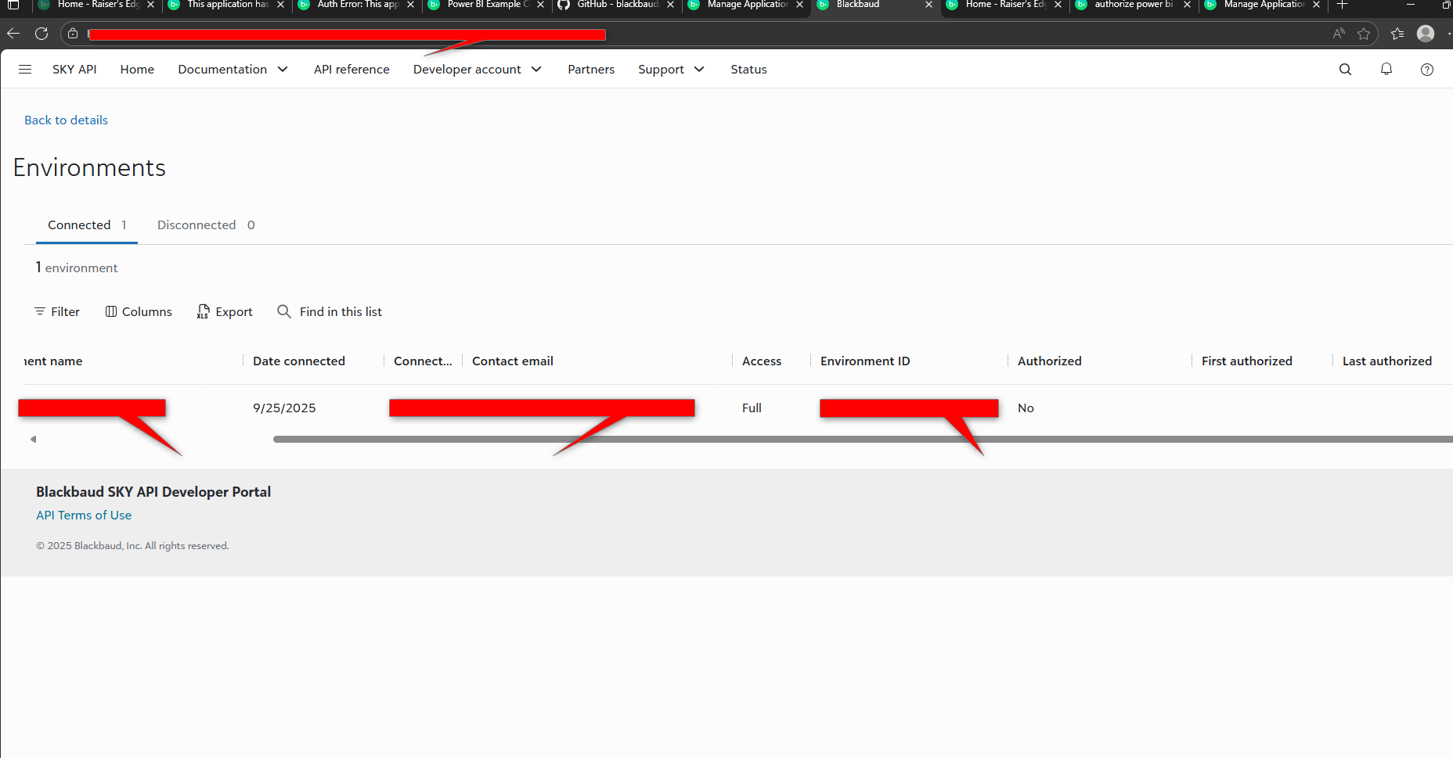The width and height of the screenshot is (1453, 758).
Task: Switch to the Connected tab
Action: [x=87, y=225]
